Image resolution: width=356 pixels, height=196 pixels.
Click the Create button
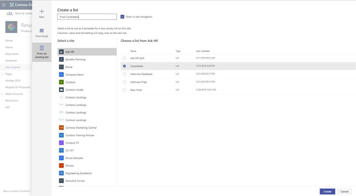click(327, 191)
